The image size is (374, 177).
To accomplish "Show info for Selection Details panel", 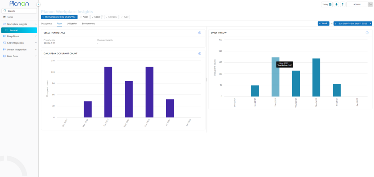I will tap(200, 33).
